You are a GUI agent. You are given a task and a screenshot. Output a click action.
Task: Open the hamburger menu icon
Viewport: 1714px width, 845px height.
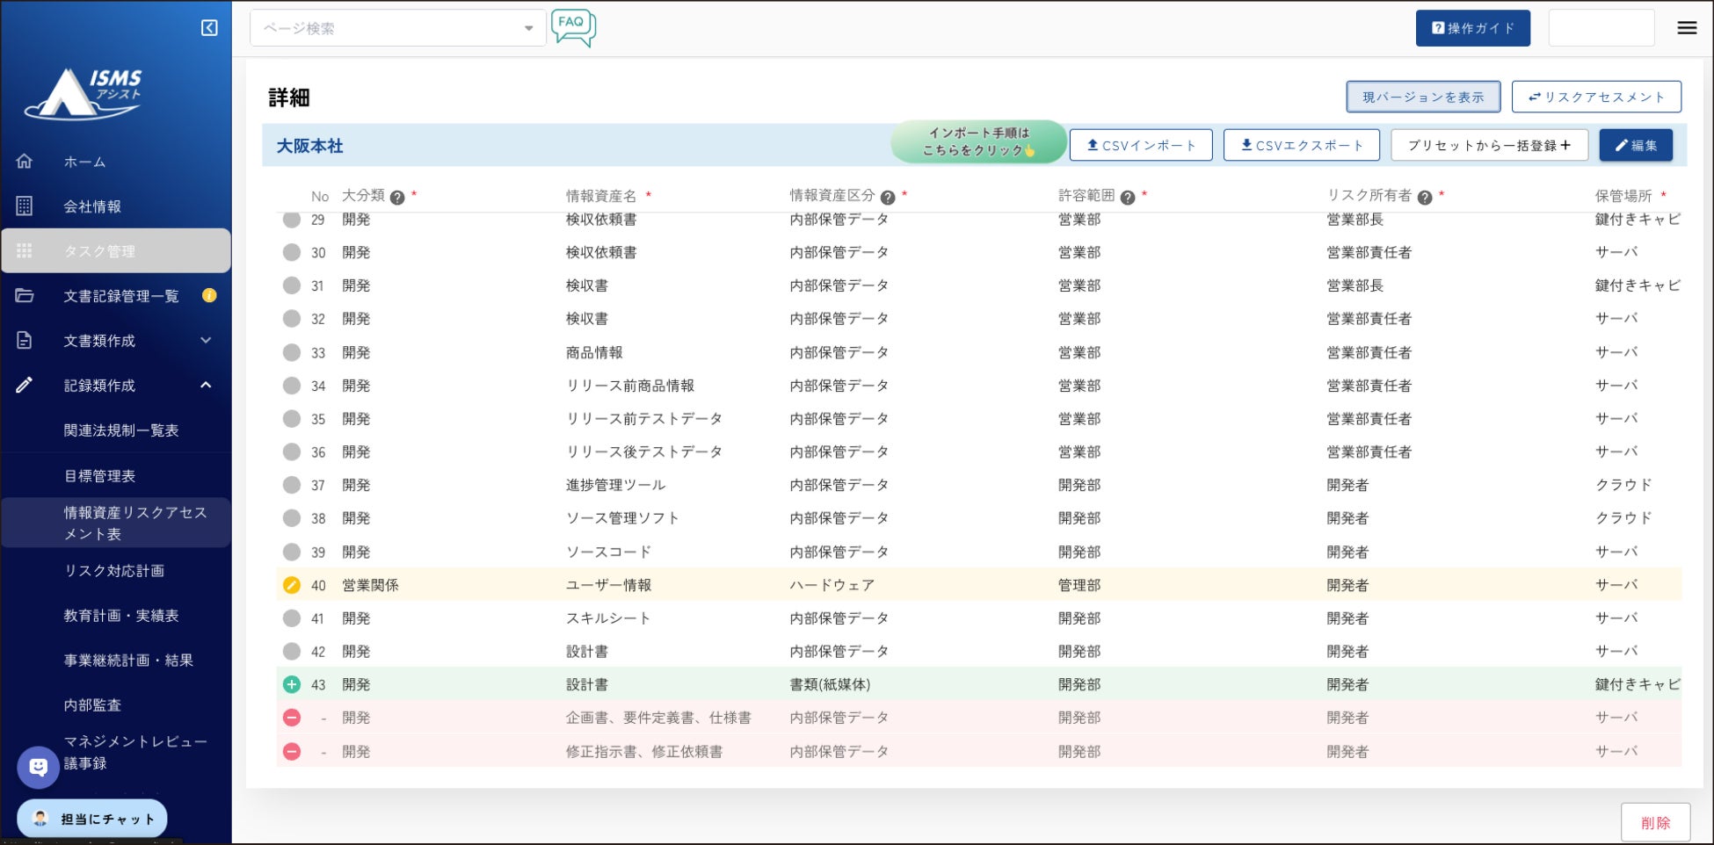1687,28
